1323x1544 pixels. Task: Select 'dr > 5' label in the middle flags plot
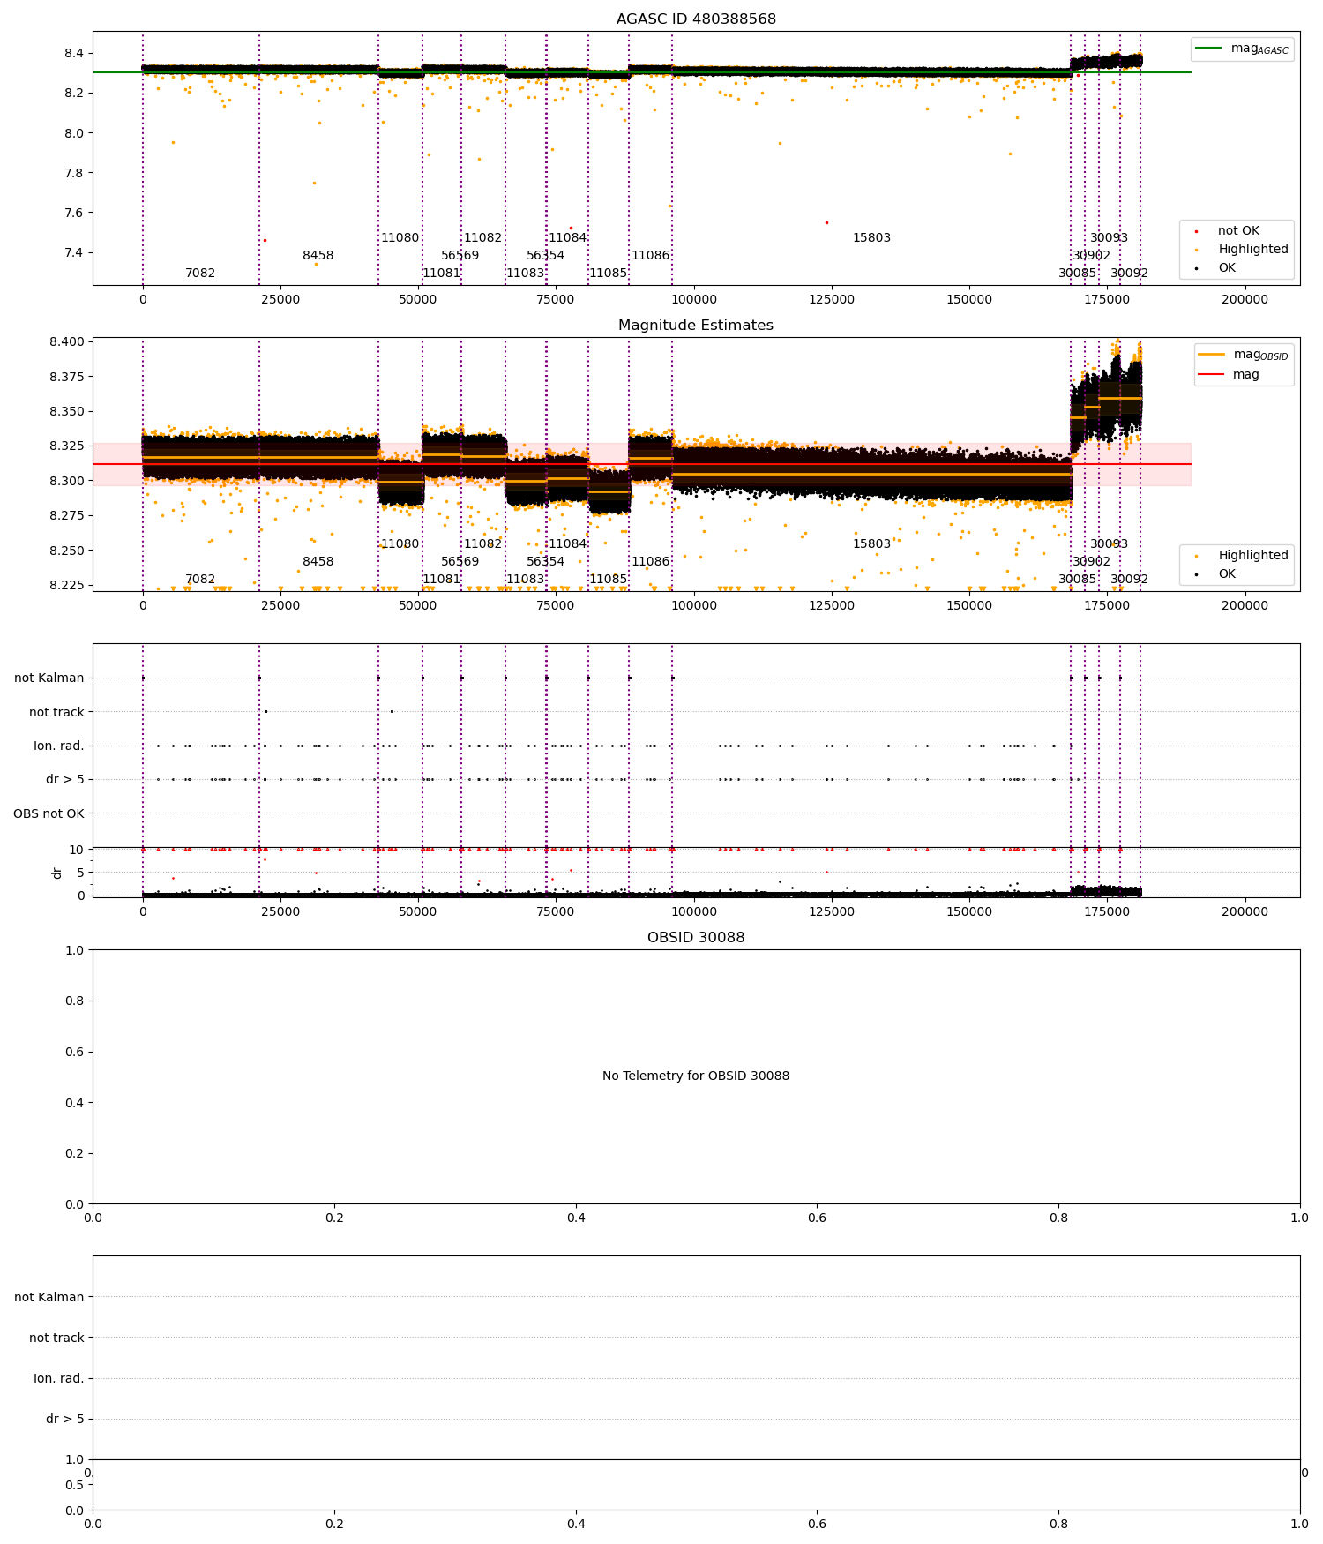65,779
